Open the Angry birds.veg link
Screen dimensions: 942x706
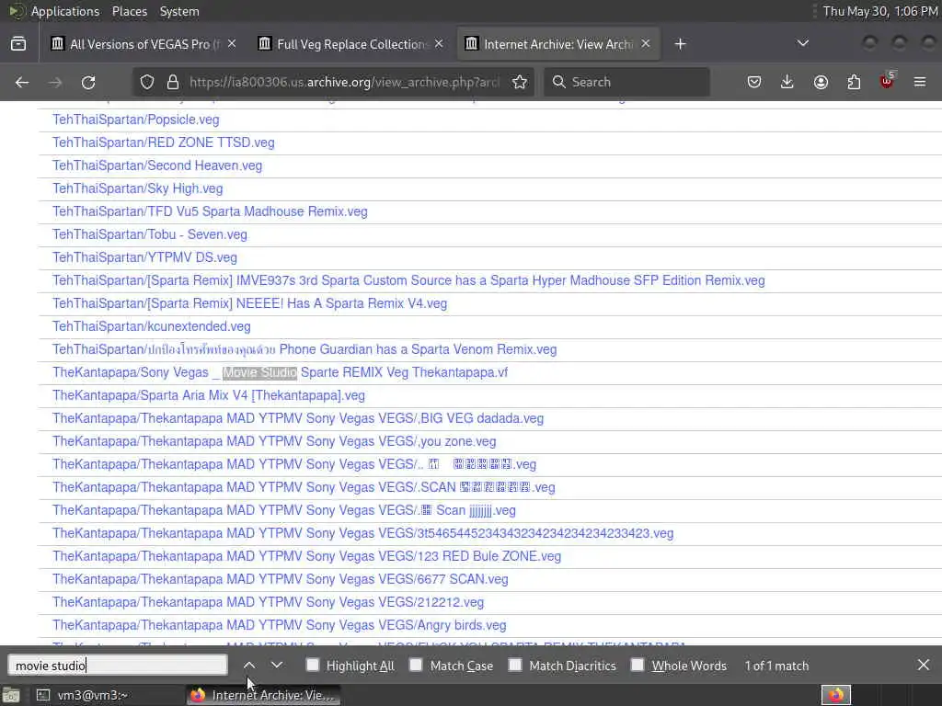[280, 625]
